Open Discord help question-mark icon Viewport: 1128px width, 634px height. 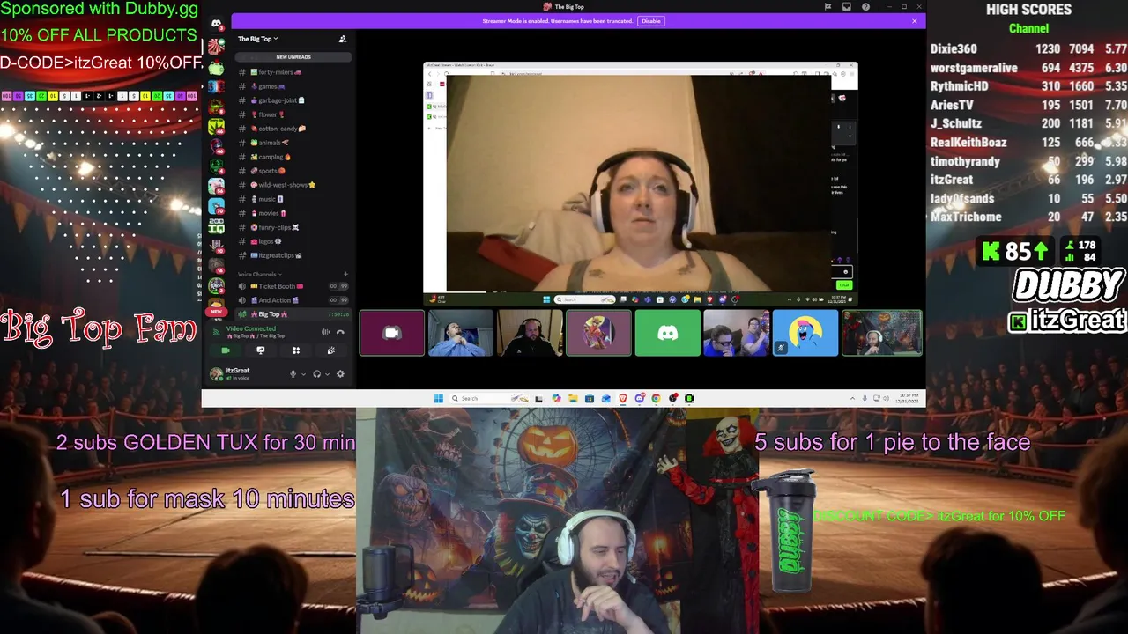click(x=865, y=6)
